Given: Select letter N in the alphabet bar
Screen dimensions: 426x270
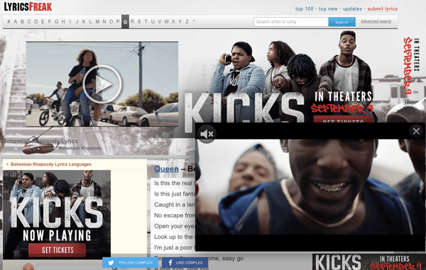Looking at the screenshot, I should 104,21.
